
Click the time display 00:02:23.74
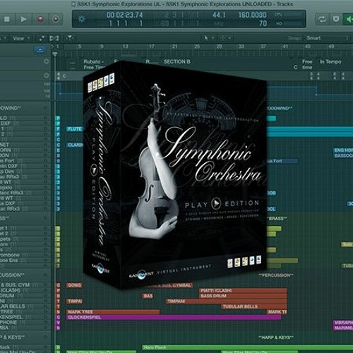point(124,16)
